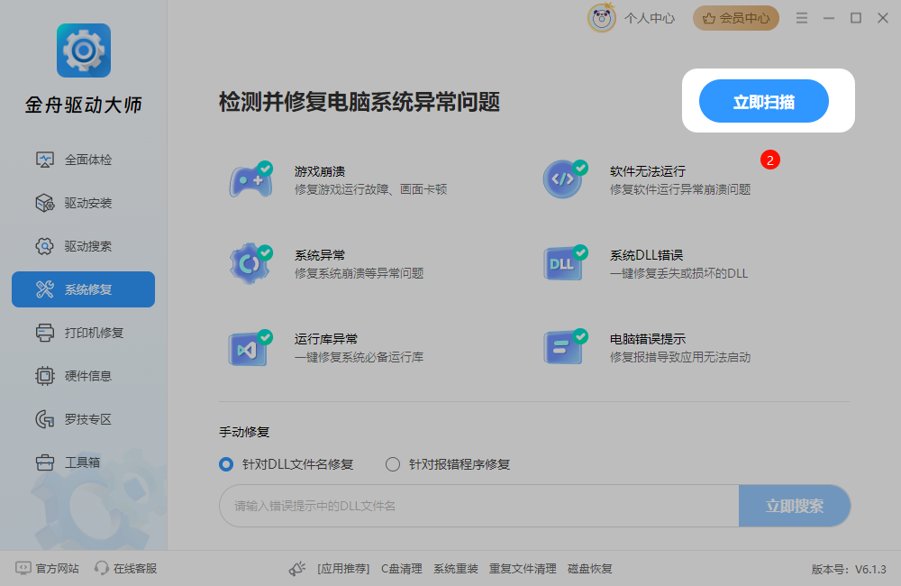Viewport: 901px width, 586px height.
Task: Open 驱动安装 in the sidebar
Action: tap(83, 203)
